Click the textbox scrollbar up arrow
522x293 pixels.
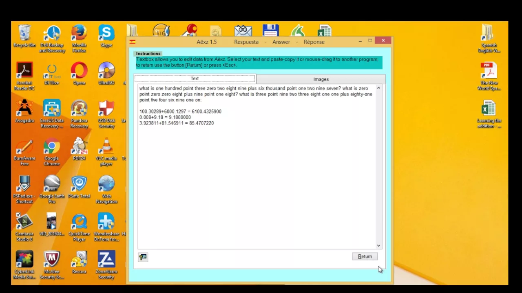point(378,88)
